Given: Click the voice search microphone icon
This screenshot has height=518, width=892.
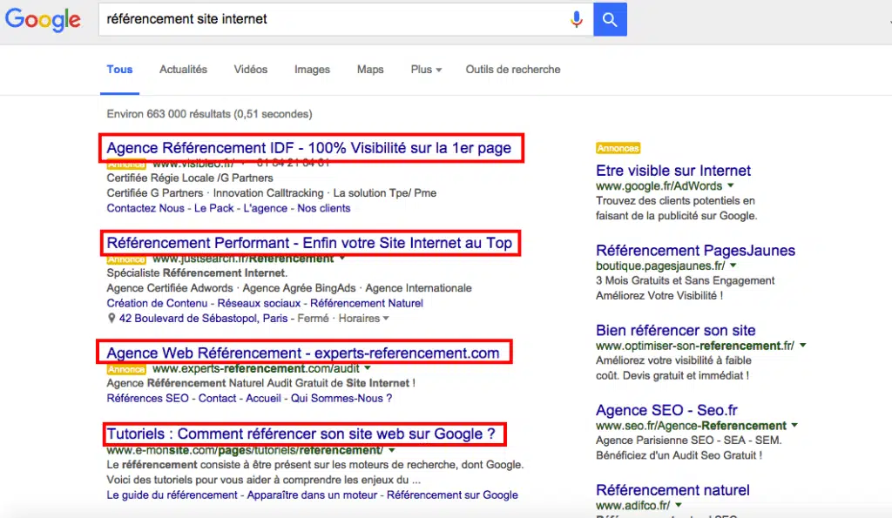Looking at the screenshot, I should click(577, 18).
